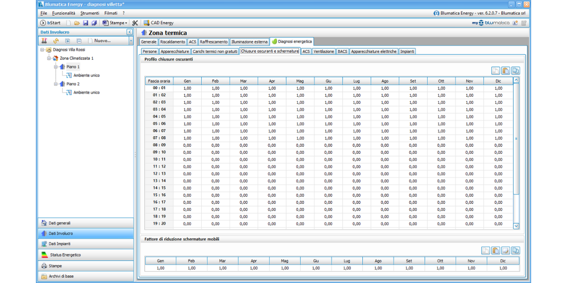
Task: Open the Funzionalità menu
Action: [63, 13]
